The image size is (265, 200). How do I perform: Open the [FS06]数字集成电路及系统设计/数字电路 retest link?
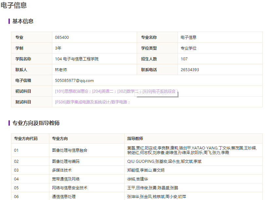91,102
